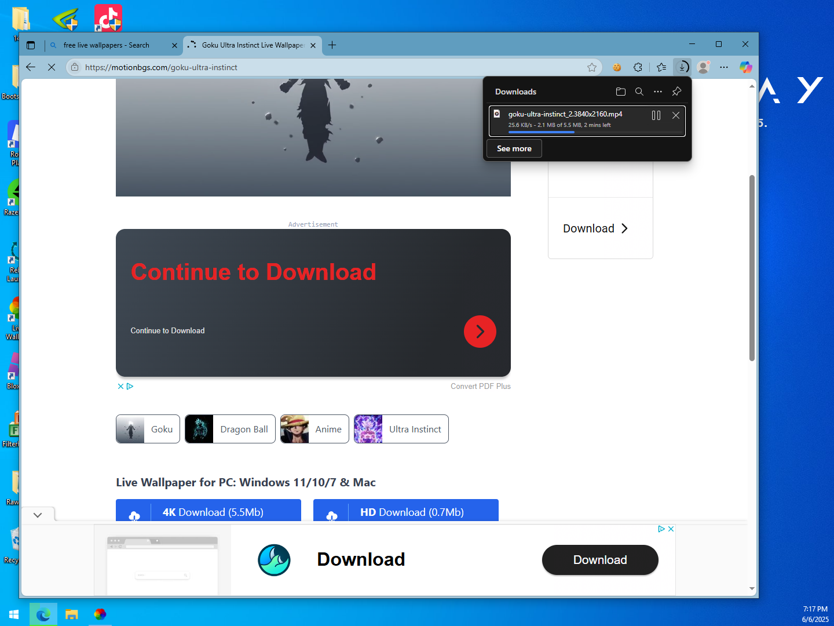
Task: Pause the goku-ultra-instinct mp4 download
Action: (x=656, y=115)
